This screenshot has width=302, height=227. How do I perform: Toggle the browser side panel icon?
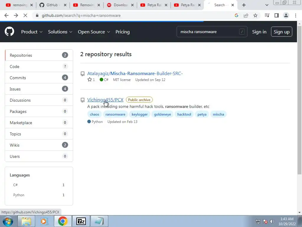coord(277,15)
